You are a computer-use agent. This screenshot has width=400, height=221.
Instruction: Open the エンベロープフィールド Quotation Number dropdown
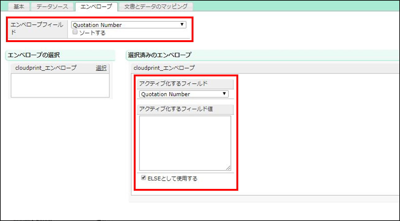pos(128,25)
